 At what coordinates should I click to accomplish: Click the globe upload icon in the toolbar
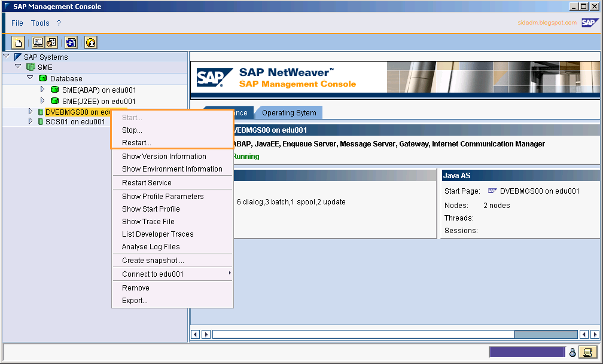(90, 42)
